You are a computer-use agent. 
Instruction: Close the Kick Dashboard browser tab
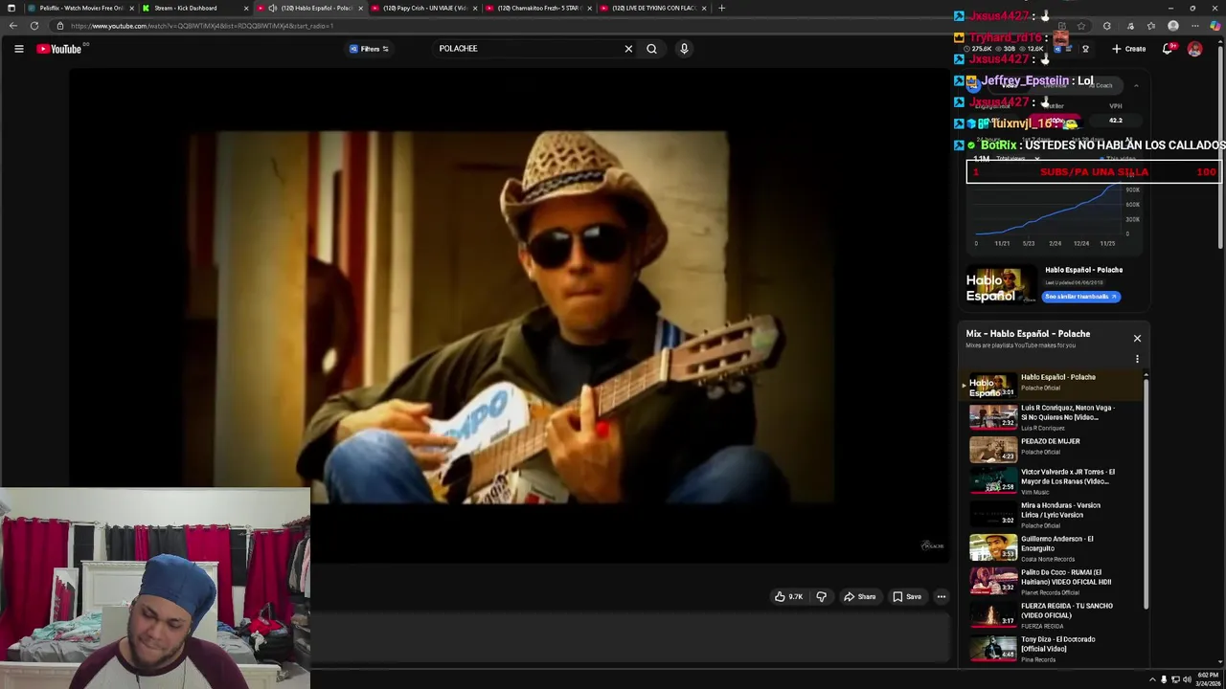(246, 8)
